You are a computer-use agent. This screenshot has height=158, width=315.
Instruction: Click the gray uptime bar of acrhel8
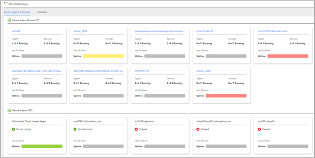[42, 56]
